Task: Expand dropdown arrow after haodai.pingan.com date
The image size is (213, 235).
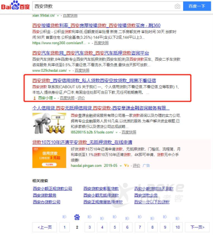Action: pyautogui.click(x=121, y=166)
